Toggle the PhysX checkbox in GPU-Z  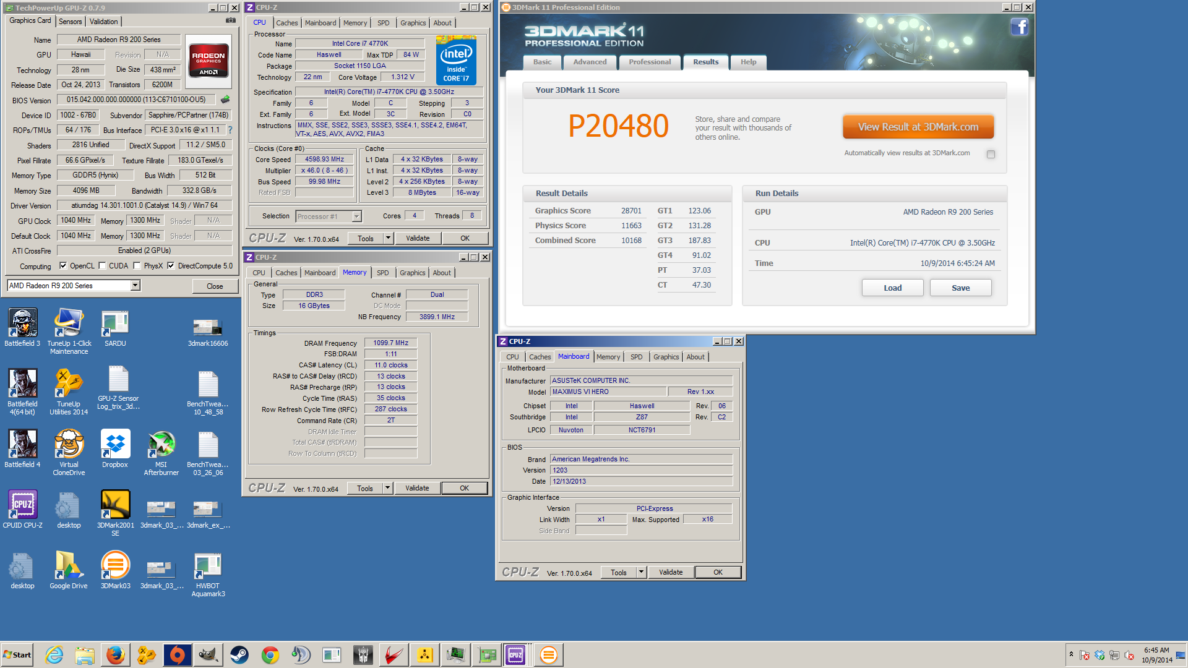[137, 266]
